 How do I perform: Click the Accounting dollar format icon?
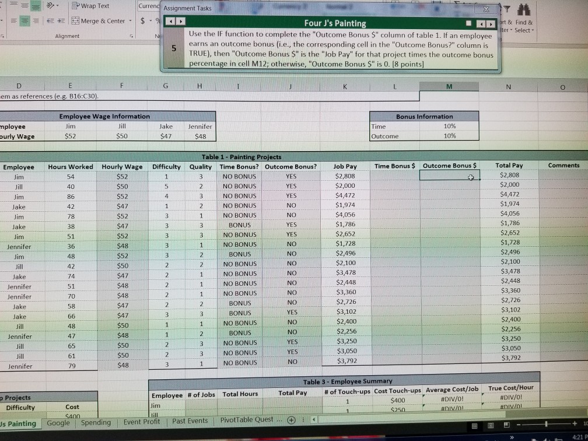point(142,21)
